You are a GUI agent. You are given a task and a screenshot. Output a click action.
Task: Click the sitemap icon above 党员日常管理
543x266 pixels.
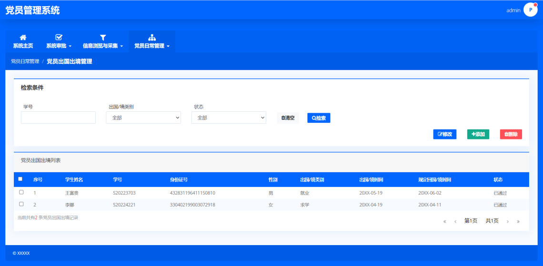151,38
